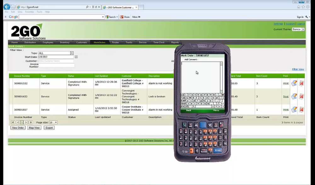Screen dimensions: 315x185
Task: Click the browser home icon
Action: tap(299, 7)
